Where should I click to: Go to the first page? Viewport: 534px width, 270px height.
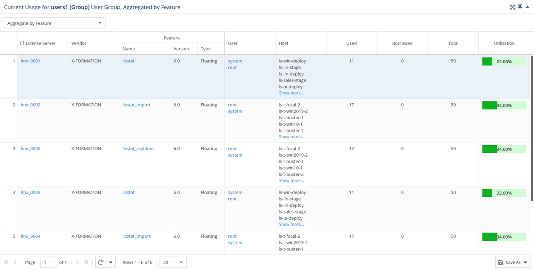point(6,262)
